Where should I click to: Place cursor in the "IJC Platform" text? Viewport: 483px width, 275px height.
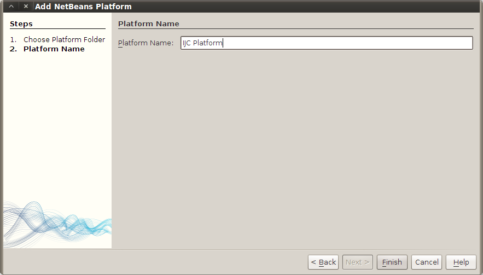coord(202,43)
